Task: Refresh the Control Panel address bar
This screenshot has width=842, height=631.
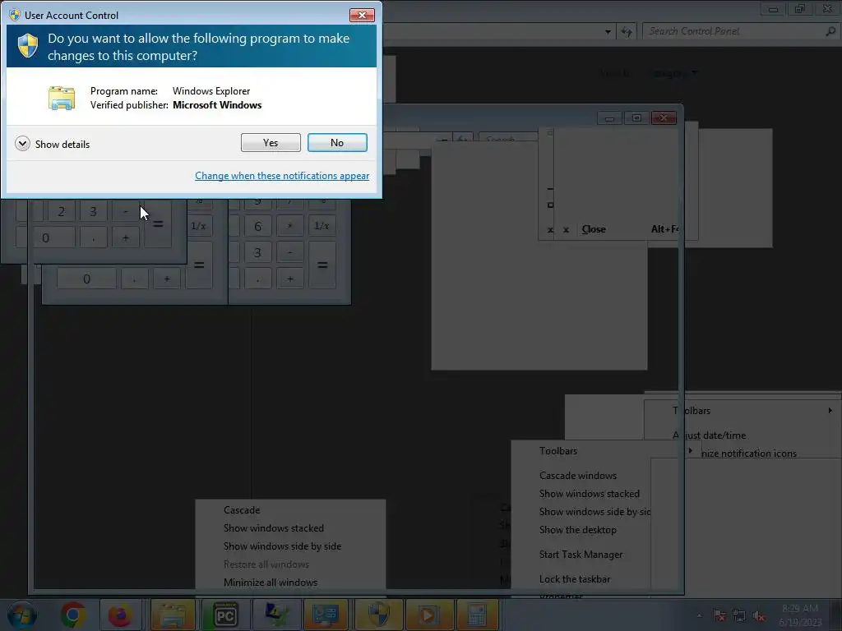Action: click(x=626, y=32)
